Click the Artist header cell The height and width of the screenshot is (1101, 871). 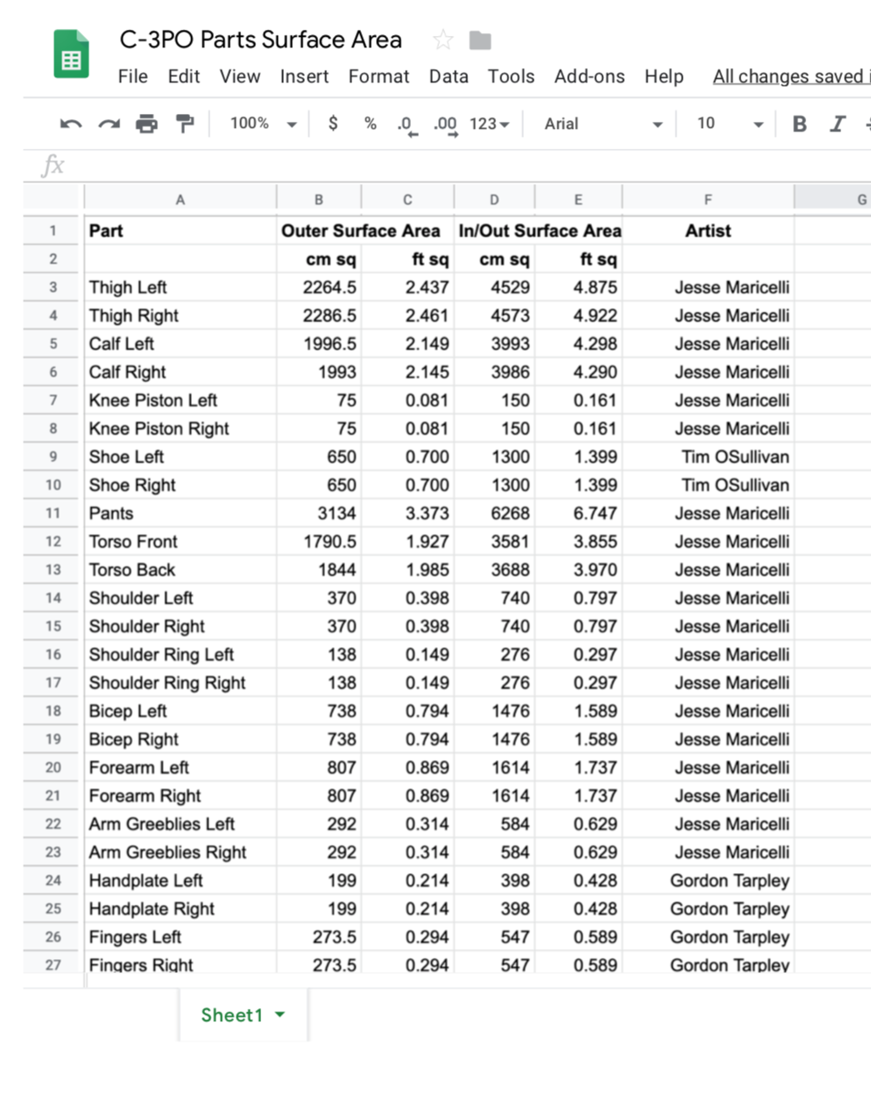point(708,231)
